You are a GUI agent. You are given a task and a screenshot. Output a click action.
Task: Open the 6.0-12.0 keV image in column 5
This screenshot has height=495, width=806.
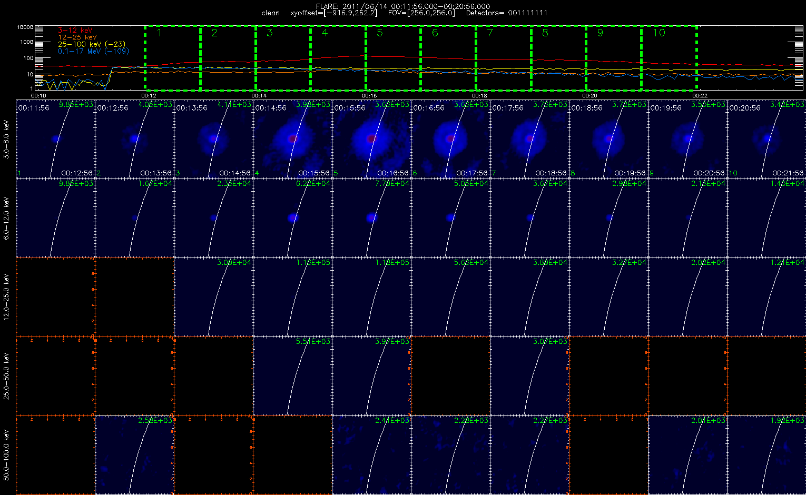coord(371,217)
